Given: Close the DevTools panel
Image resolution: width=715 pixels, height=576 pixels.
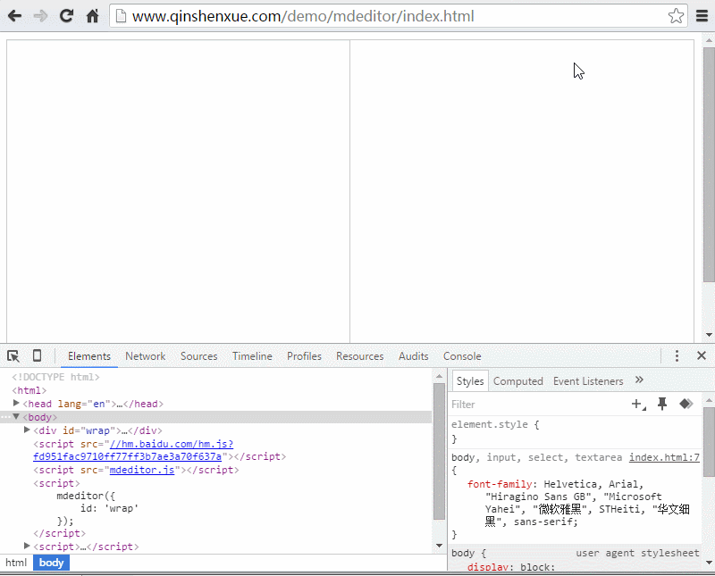Looking at the screenshot, I should click(702, 355).
